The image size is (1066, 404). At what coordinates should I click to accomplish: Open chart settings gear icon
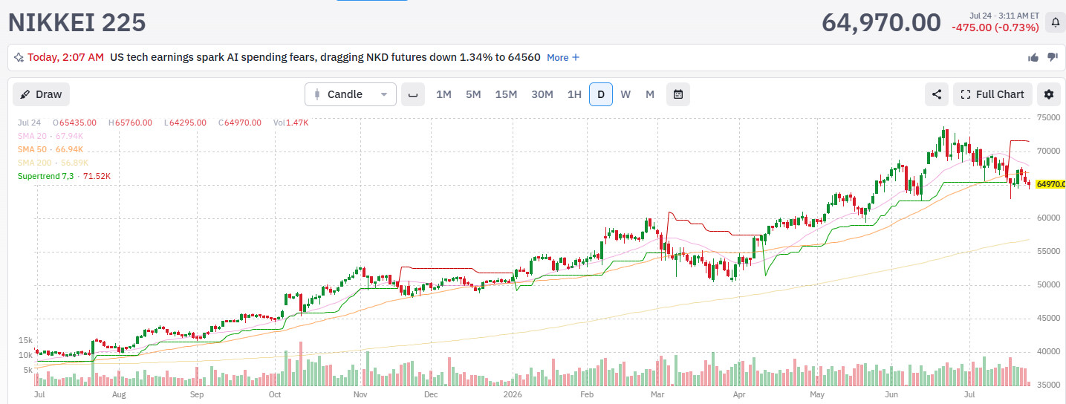pos(1049,94)
